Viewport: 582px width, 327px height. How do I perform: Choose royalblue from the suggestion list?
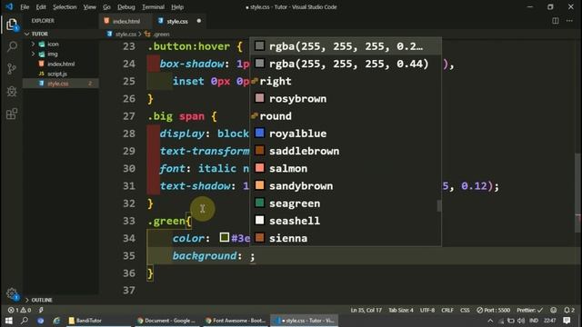[x=346, y=134]
